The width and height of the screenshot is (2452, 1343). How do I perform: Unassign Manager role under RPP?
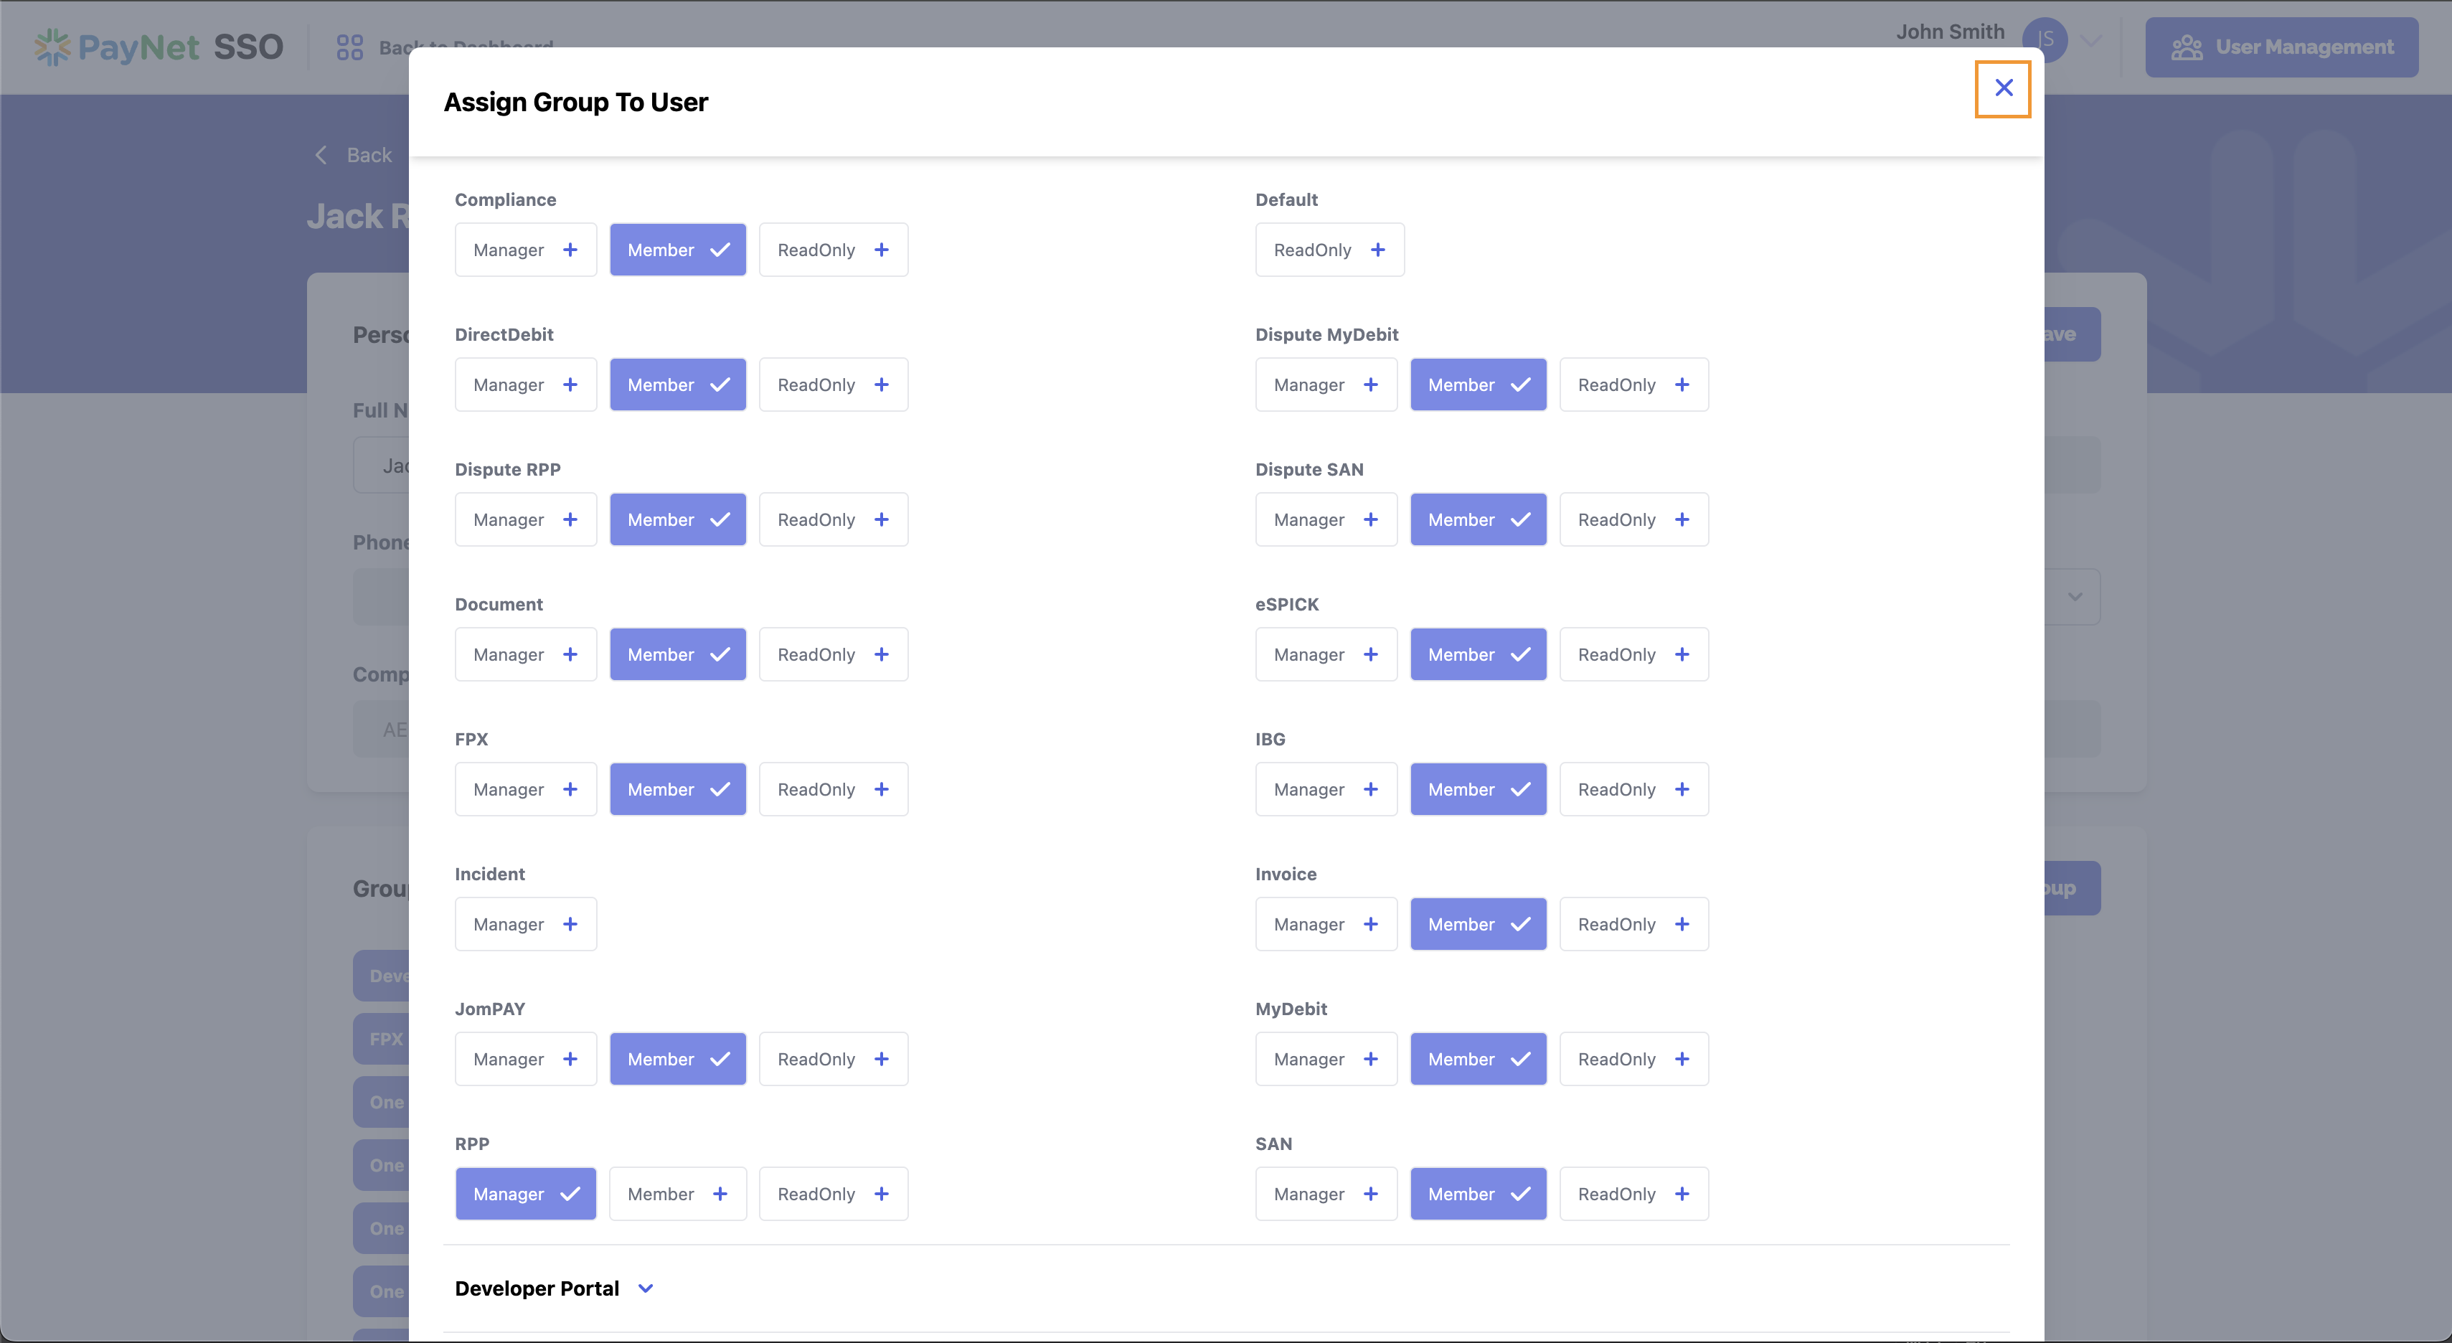pos(525,1194)
